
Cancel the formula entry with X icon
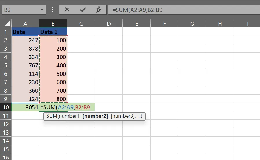click(67, 10)
